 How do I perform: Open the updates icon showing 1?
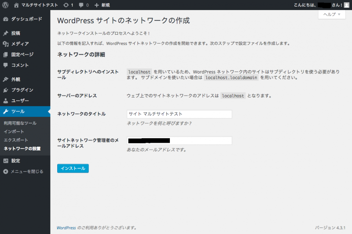(66, 5)
